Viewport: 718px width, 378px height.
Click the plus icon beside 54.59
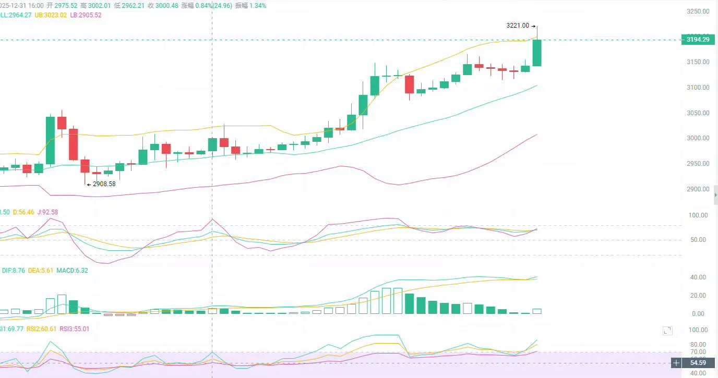point(676,362)
